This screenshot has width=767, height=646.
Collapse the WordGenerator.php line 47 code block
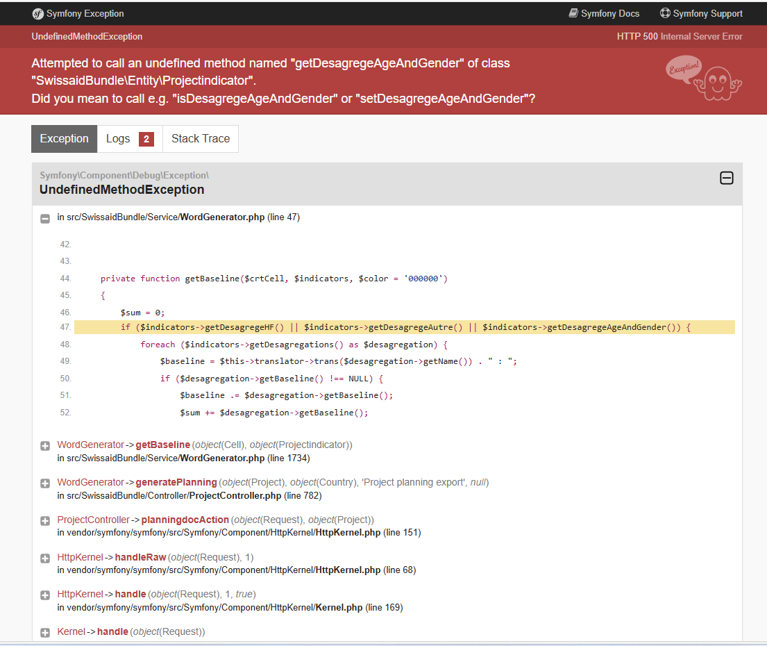coord(45,219)
